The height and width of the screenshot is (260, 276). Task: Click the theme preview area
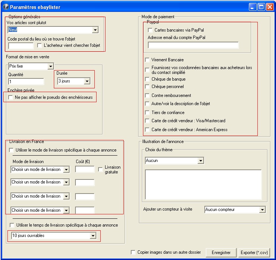coord(203,185)
